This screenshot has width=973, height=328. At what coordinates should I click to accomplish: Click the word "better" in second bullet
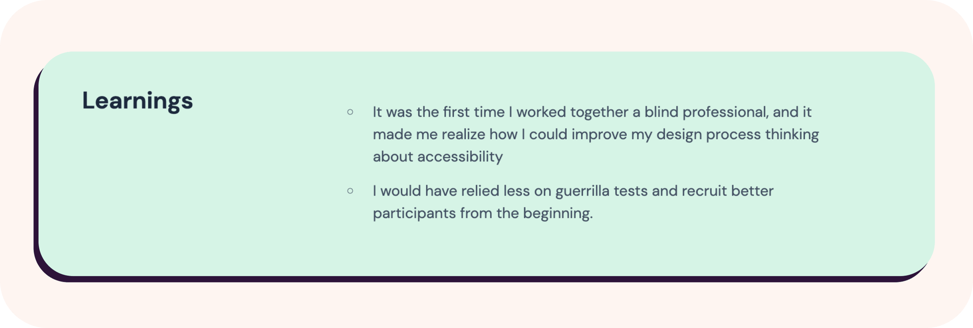pyautogui.click(x=752, y=191)
